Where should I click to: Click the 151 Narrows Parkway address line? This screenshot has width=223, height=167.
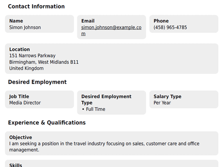coord(32,56)
